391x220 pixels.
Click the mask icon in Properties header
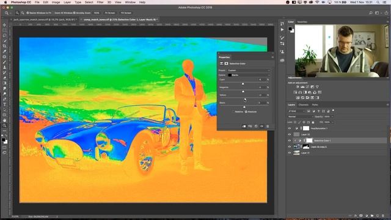point(226,64)
